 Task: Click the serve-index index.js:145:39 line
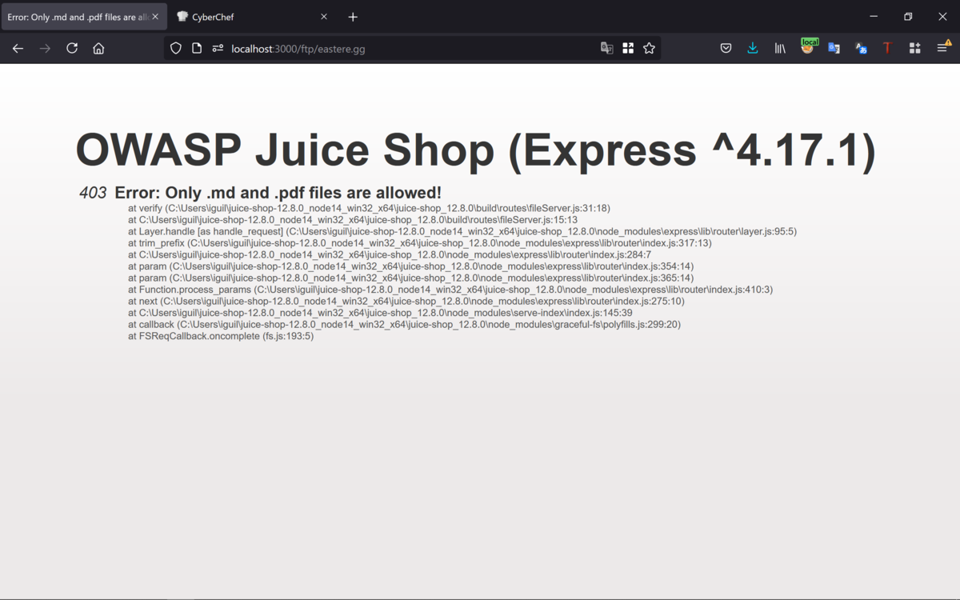(380, 313)
